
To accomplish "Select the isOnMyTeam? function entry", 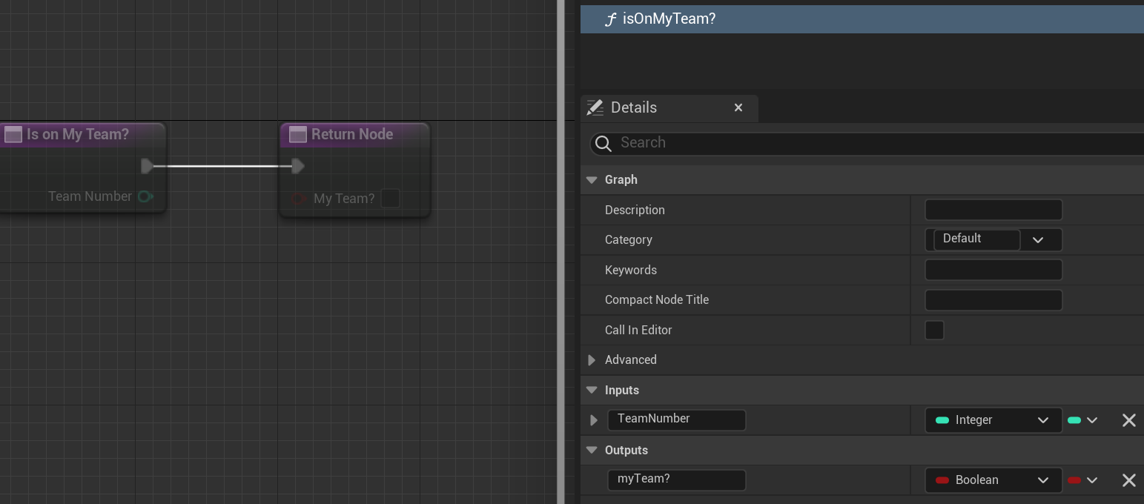I will click(x=862, y=19).
